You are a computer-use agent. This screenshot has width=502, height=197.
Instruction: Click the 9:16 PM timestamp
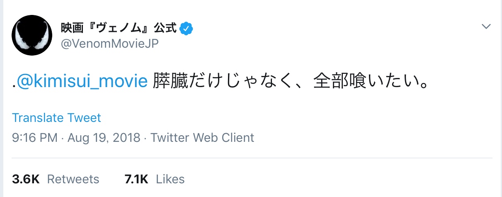pyautogui.click(x=34, y=138)
